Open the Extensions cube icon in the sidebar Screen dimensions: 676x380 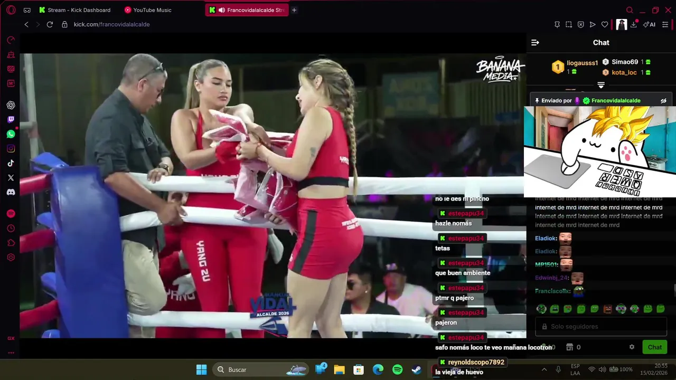[x=11, y=243]
